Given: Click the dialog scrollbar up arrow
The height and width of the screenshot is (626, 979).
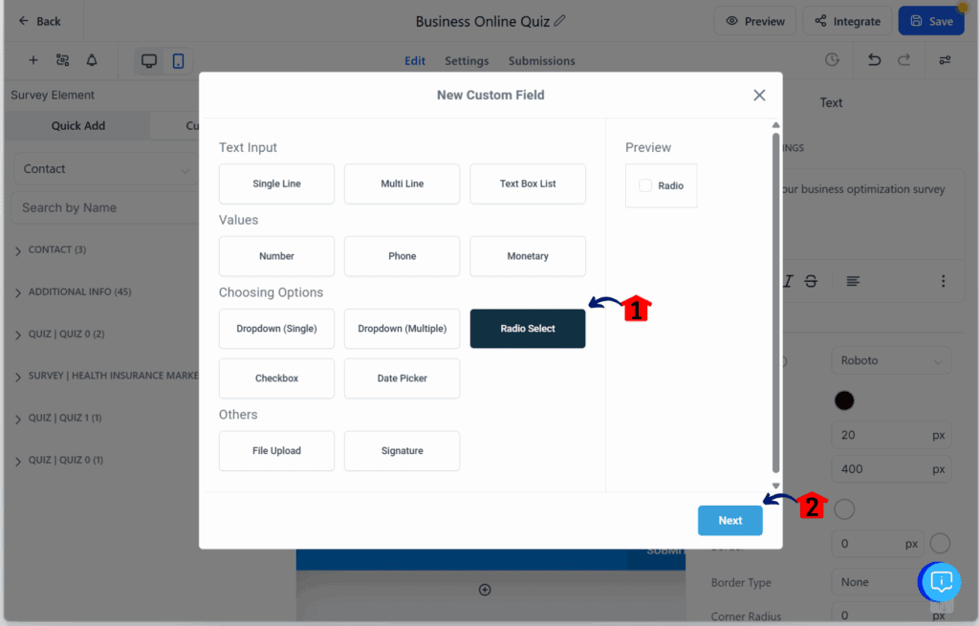Looking at the screenshot, I should point(776,125).
